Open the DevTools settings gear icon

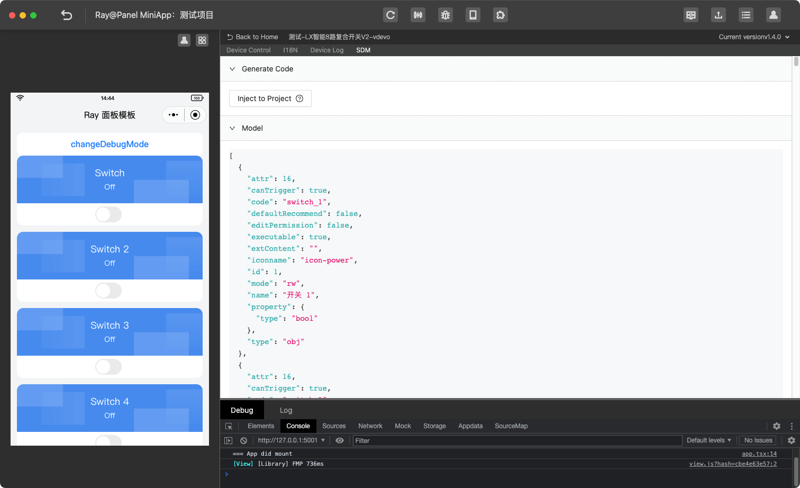click(x=777, y=426)
